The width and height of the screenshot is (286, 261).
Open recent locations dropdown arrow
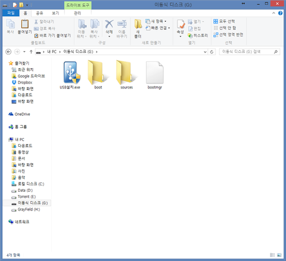point(24,52)
